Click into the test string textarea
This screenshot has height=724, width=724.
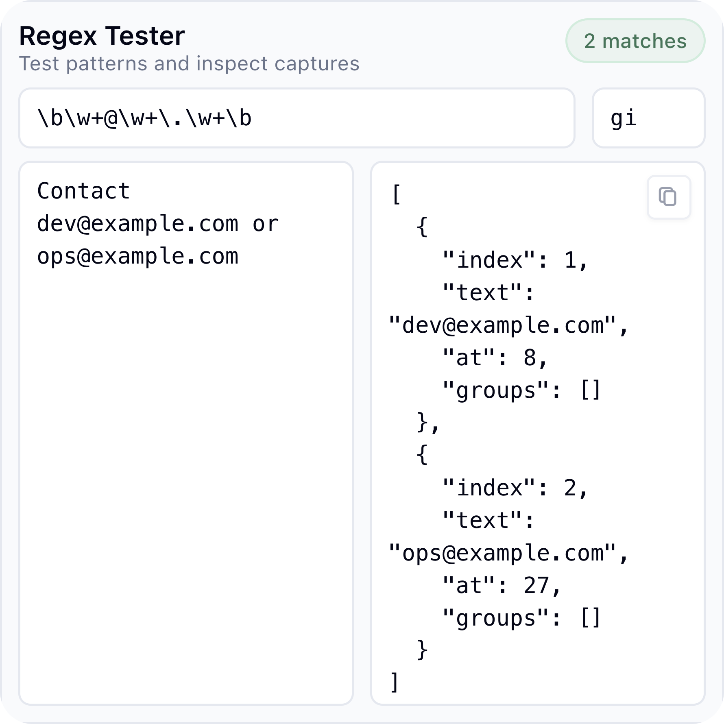point(186,433)
